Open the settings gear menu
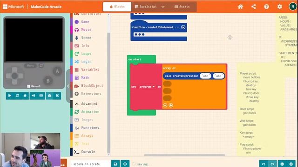Viewport: 298px width, 167px height. tap(279, 6)
